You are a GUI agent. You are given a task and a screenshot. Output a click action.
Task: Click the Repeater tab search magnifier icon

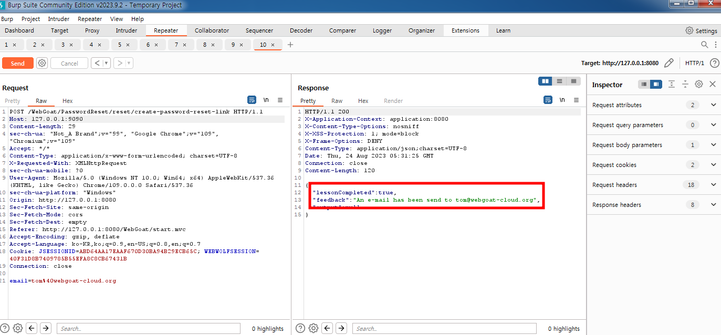tap(705, 45)
